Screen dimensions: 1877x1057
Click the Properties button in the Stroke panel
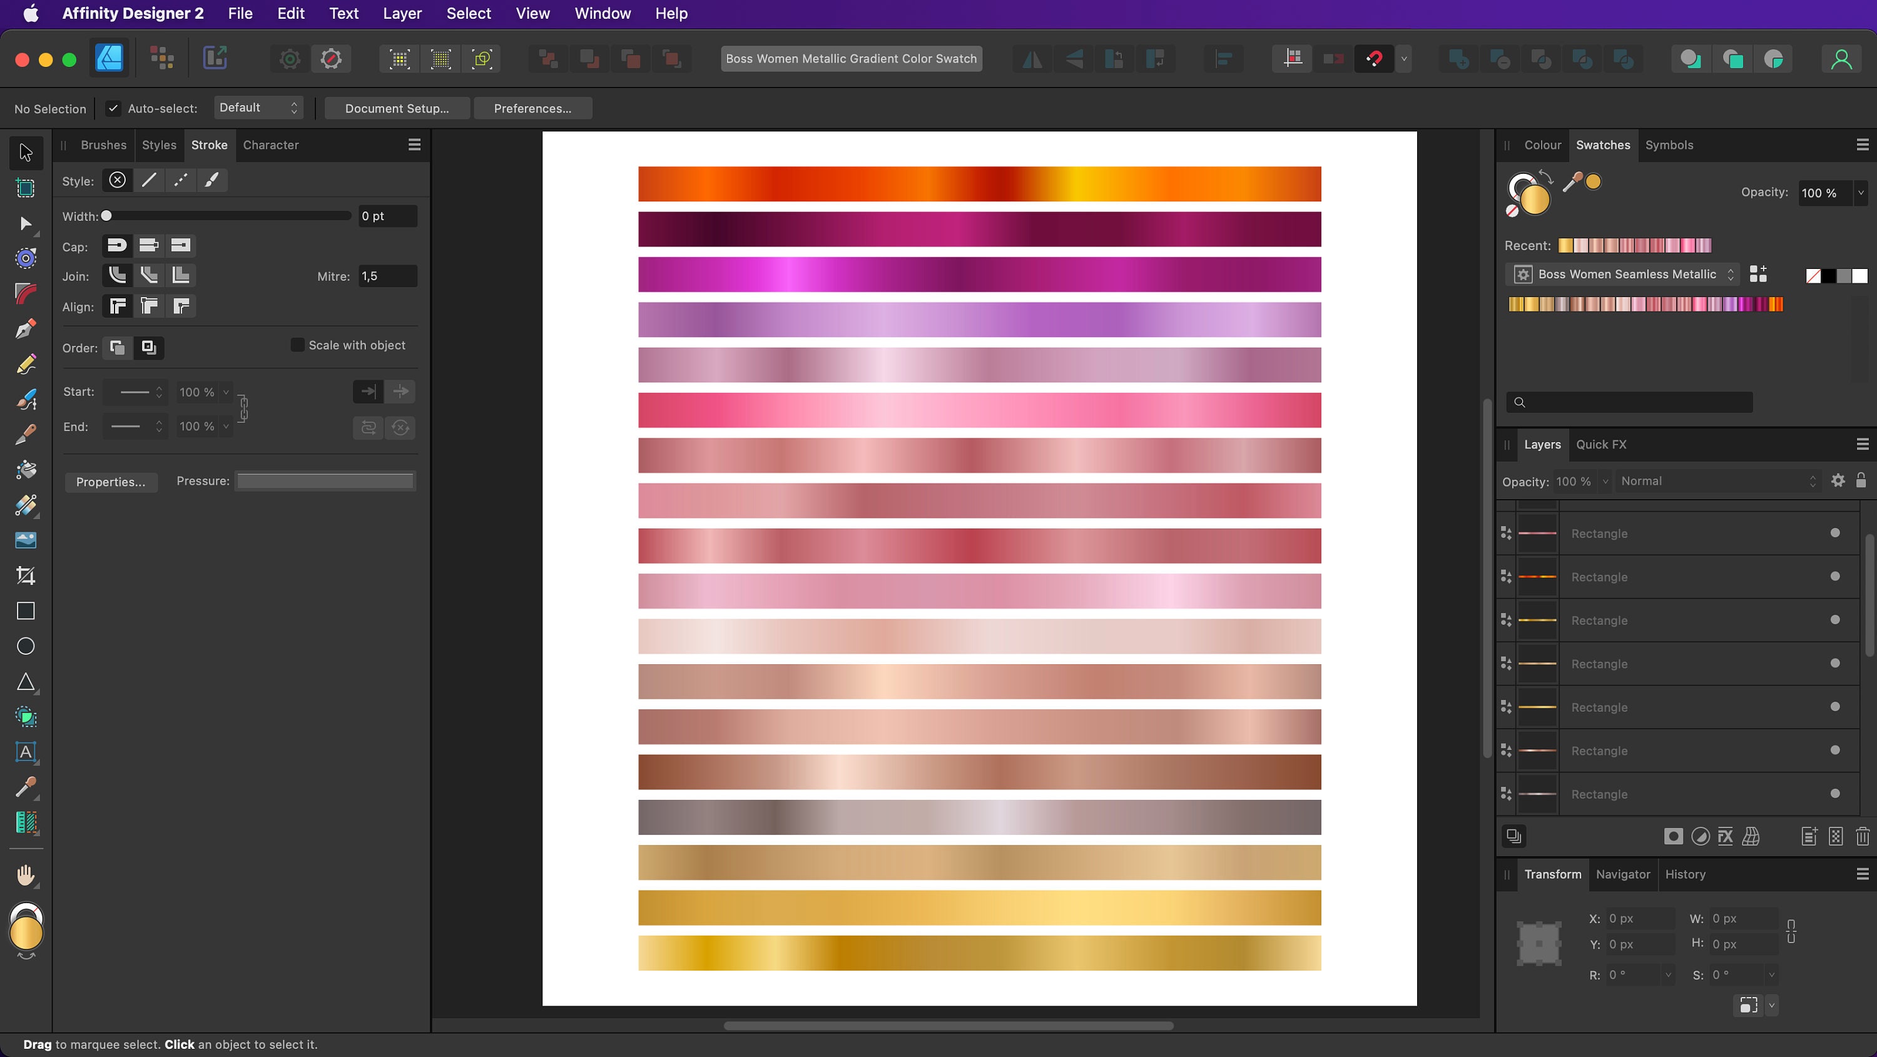(x=111, y=482)
